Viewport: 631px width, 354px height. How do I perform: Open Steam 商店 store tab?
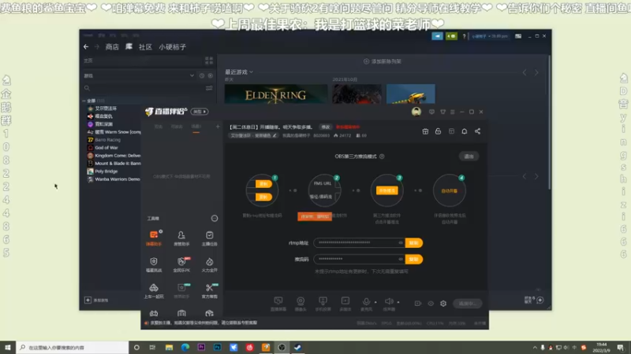coord(112,47)
